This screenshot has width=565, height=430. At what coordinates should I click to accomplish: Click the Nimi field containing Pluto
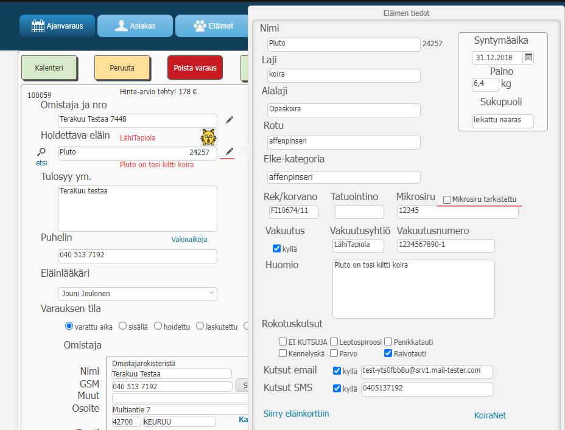[x=344, y=44]
